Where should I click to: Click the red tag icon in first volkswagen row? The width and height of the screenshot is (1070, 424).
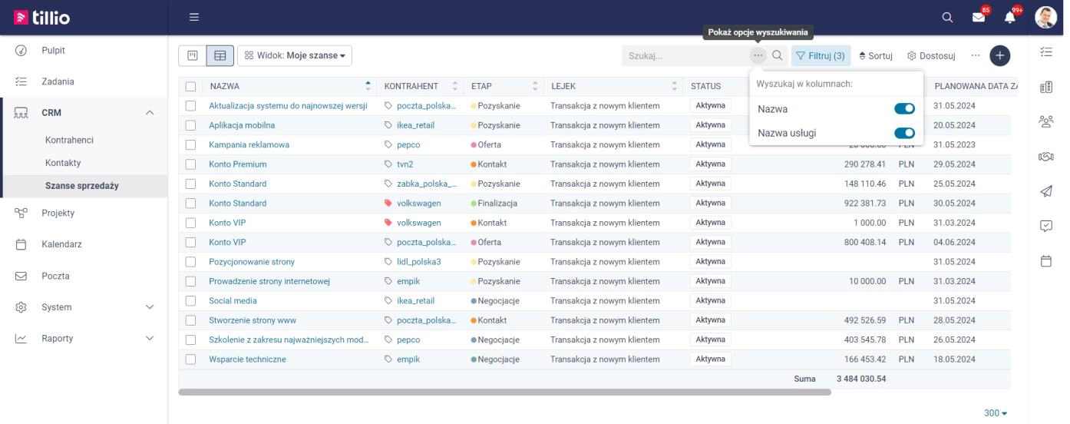(x=388, y=204)
